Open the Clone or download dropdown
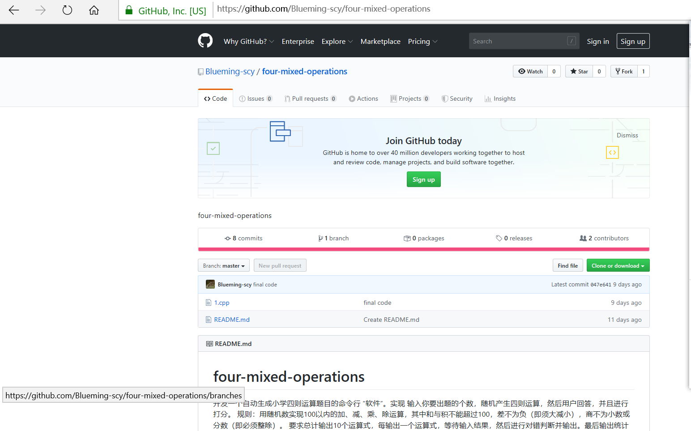The image size is (691, 431). pyautogui.click(x=618, y=265)
